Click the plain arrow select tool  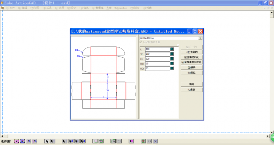46,141
